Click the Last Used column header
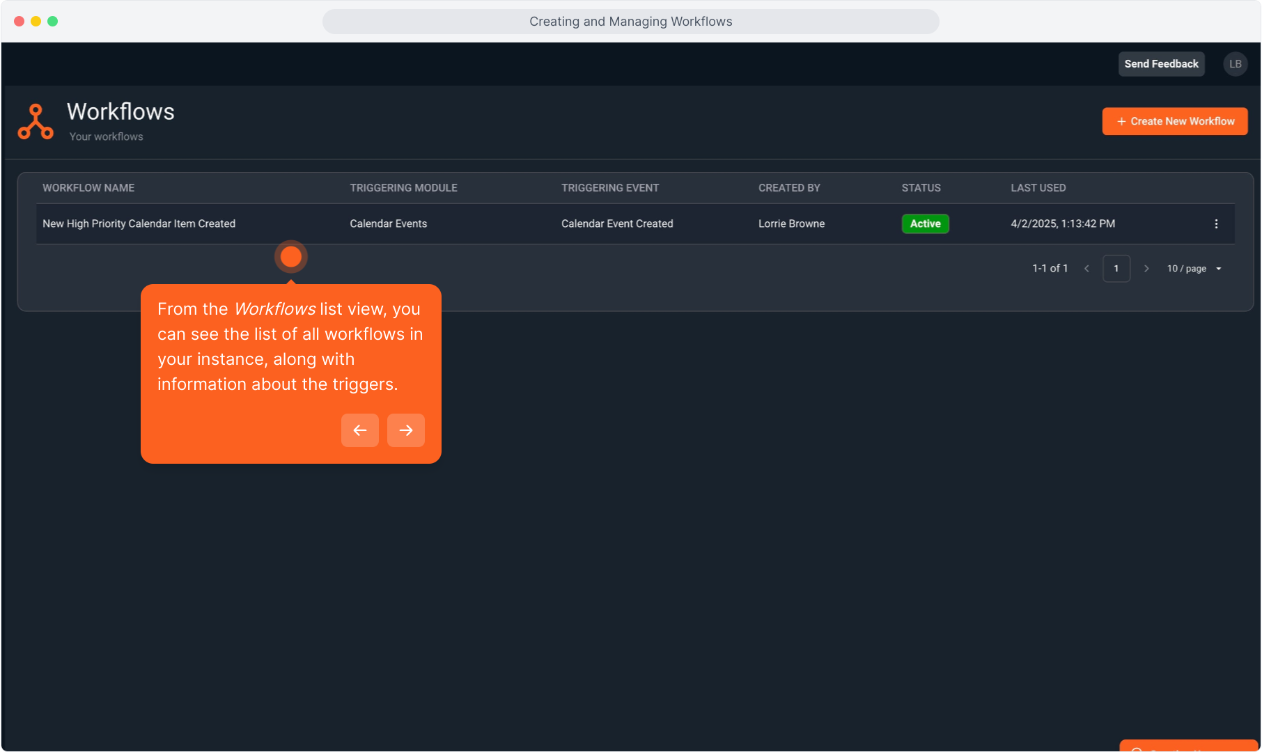 [x=1038, y=188]
